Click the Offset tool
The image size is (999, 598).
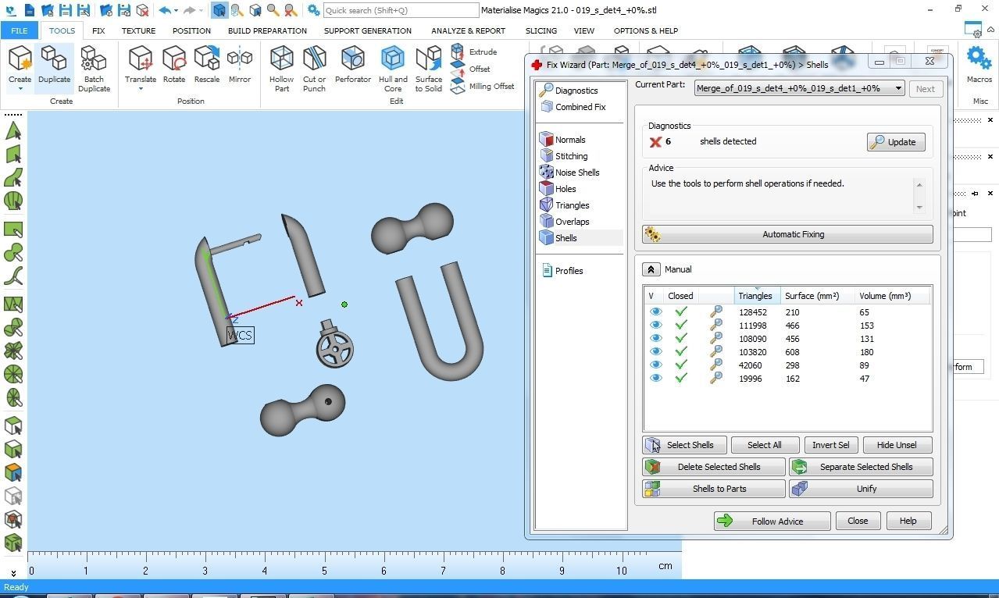tap(471, 69)
